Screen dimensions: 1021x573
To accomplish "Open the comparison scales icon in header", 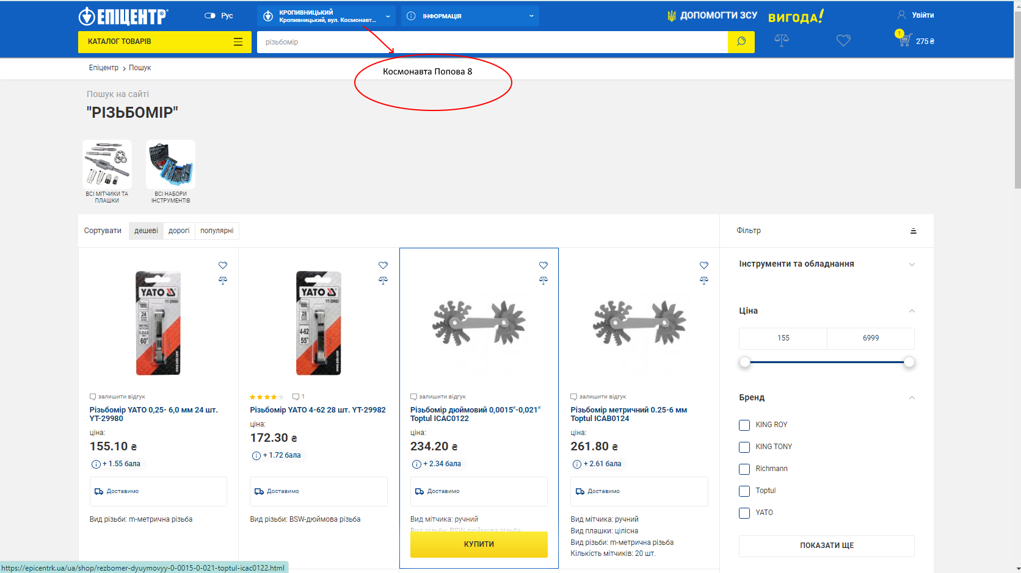I will point(782,40).
